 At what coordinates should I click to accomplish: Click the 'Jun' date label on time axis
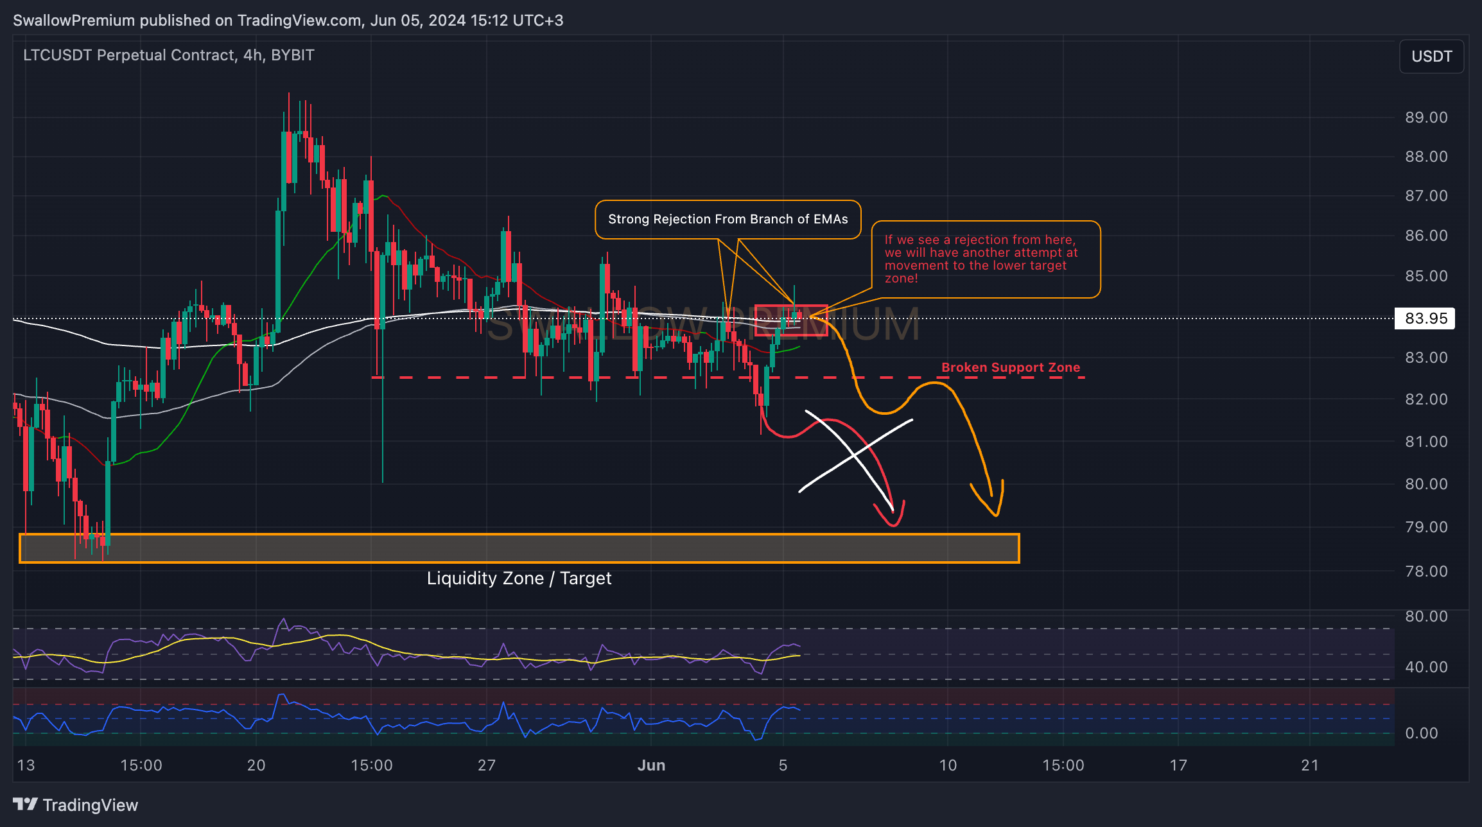coord(651,765)
